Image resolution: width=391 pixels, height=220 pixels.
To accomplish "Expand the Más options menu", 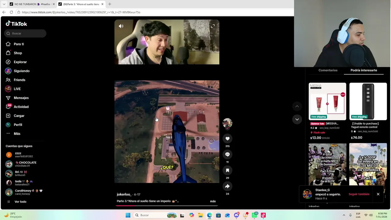I will point(17,134).
